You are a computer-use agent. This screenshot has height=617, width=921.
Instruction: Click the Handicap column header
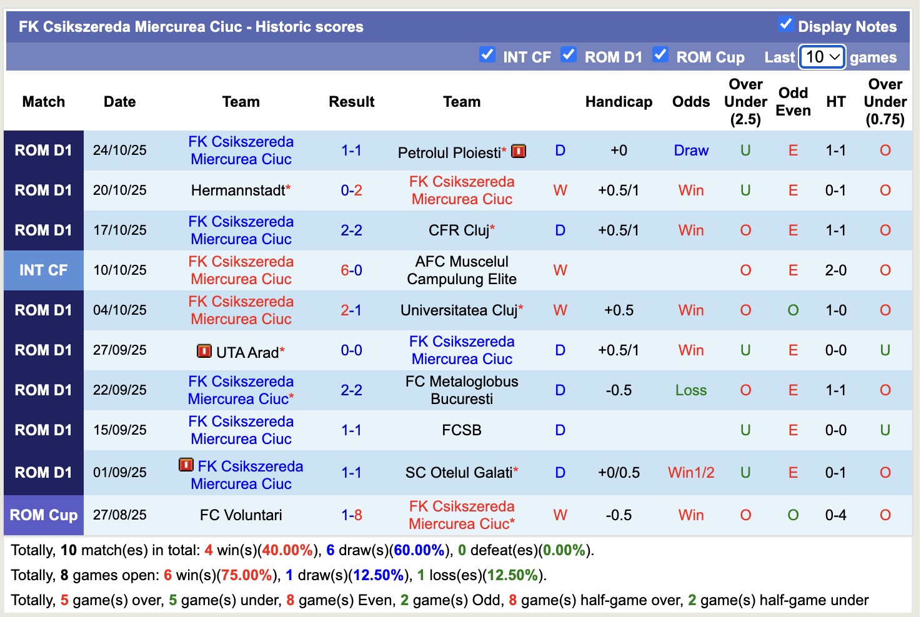click(619, 102)
